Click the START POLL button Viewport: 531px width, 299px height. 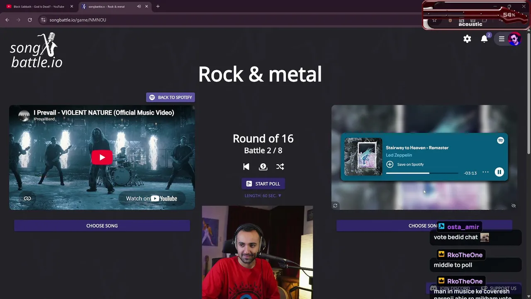(263, 184)
